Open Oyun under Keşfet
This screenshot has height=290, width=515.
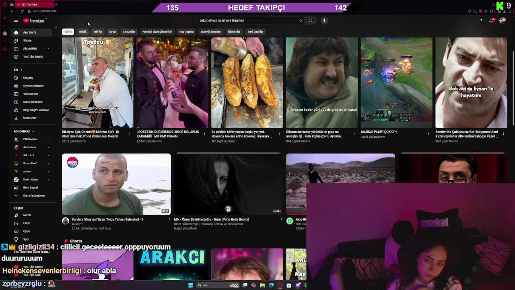pyautogui.click(x=33, y=231)
